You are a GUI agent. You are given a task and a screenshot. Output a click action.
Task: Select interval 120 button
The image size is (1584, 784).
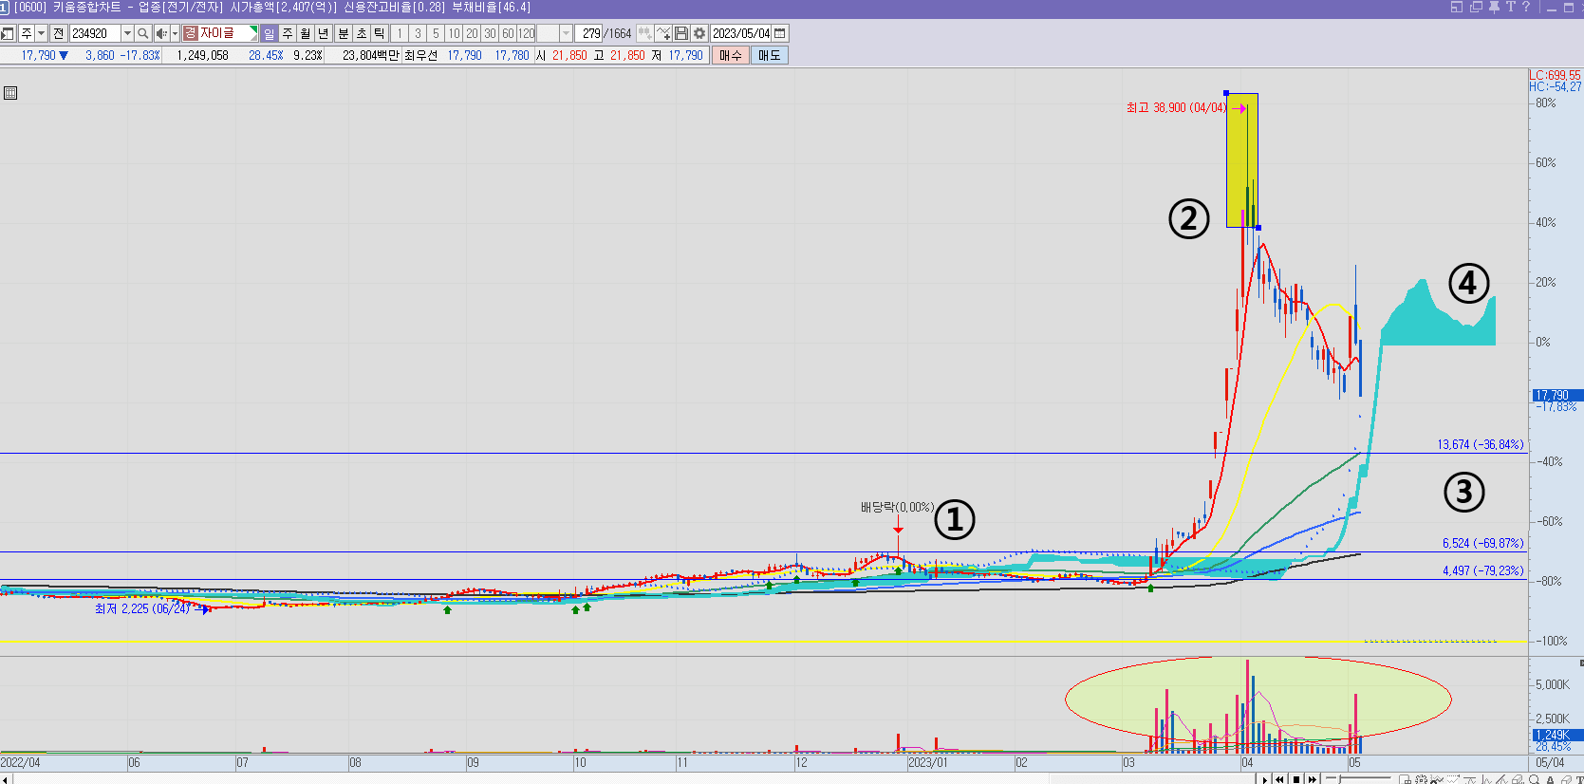(x=527, y=33)
